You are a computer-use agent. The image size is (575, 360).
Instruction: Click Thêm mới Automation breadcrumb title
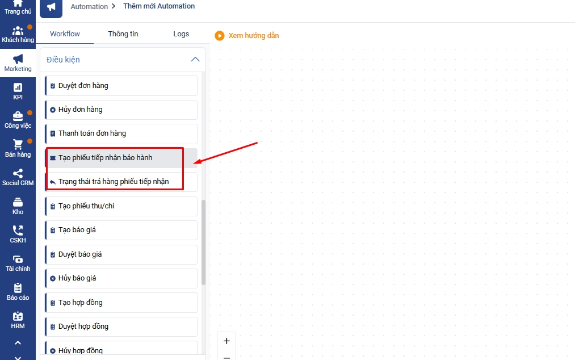159,6
